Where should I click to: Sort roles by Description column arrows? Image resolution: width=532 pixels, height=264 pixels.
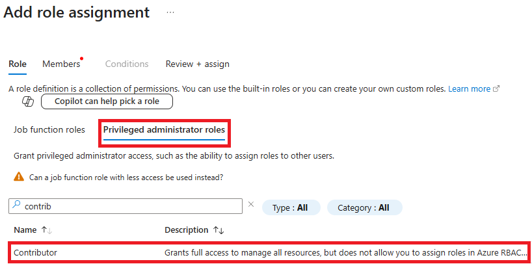(x=219, y=230)
